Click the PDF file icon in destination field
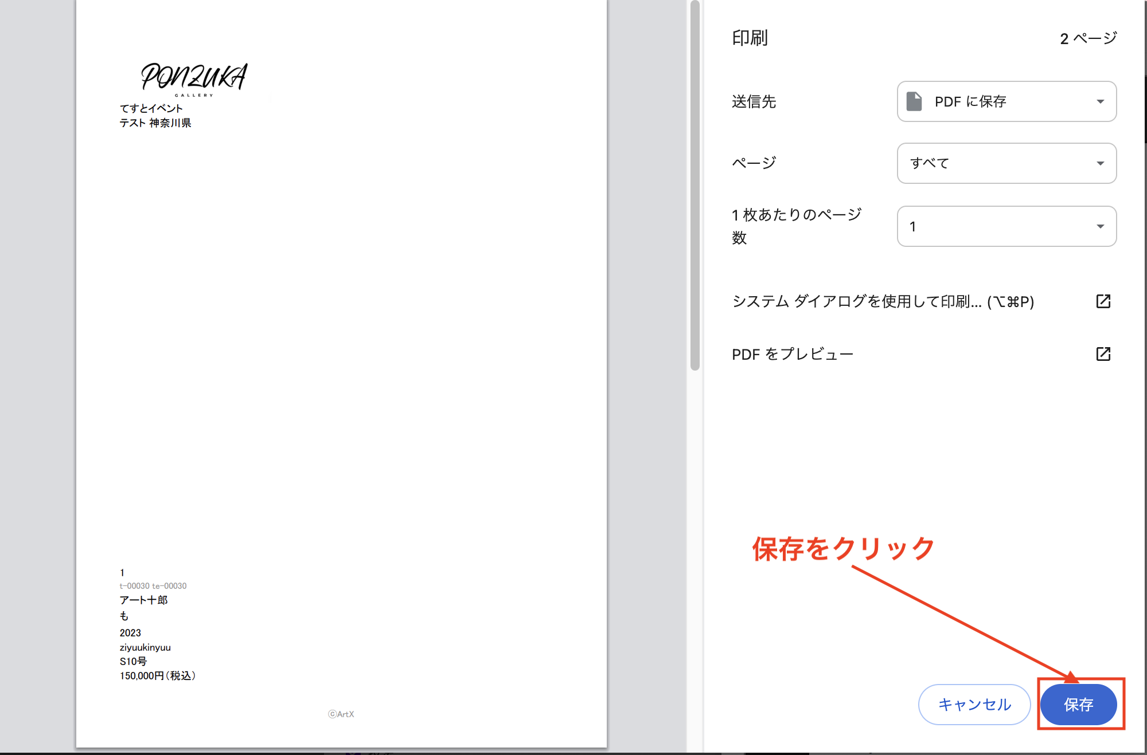The height and width of the screenshot is (755, 1147). tap(914, 101)
